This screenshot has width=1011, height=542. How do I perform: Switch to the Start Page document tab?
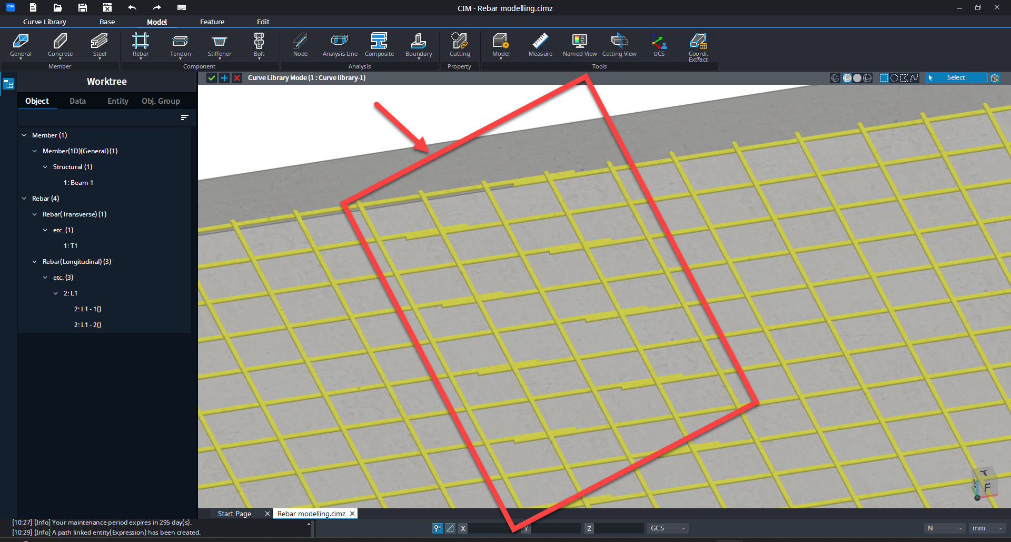pyautogui.click(x=235, y=514)
